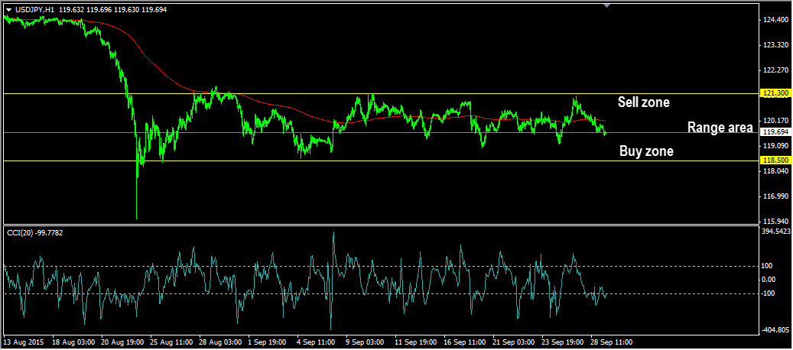Click the CCI(20) indicator label

pos(34,232)
